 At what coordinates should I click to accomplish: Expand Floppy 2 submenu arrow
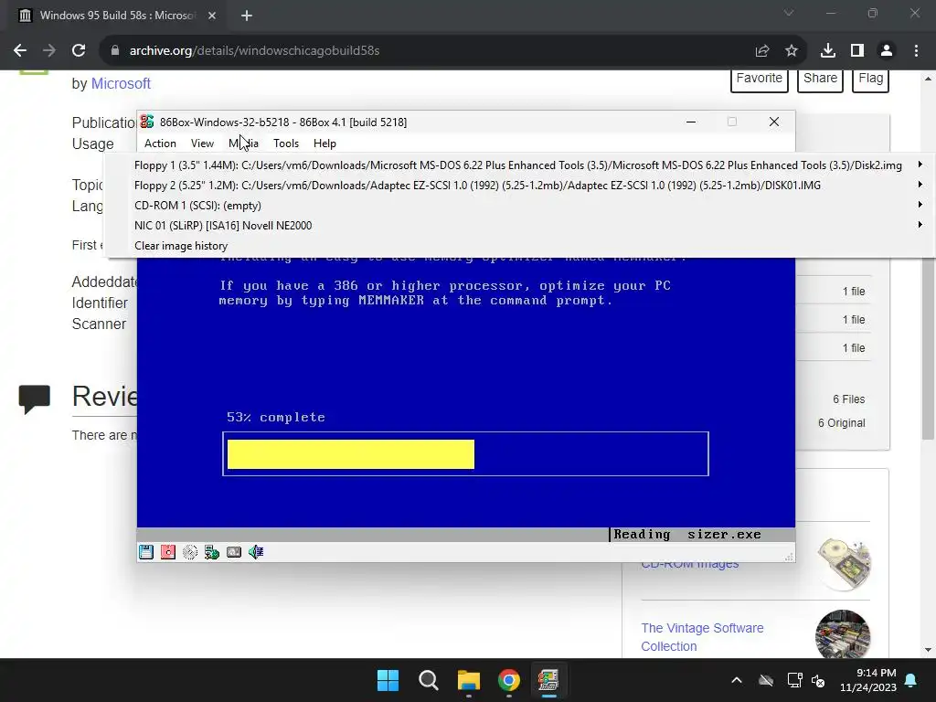tap(920, 185)
